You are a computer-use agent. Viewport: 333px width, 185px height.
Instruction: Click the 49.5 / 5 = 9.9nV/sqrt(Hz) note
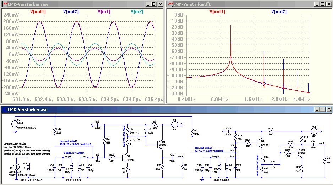[x=75, y=144]
